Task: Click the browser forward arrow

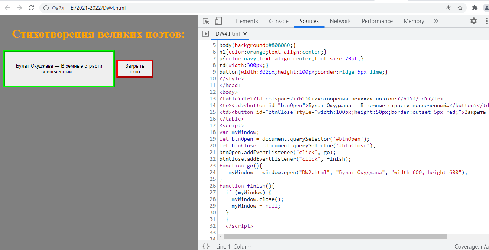Action: (19, 8)
